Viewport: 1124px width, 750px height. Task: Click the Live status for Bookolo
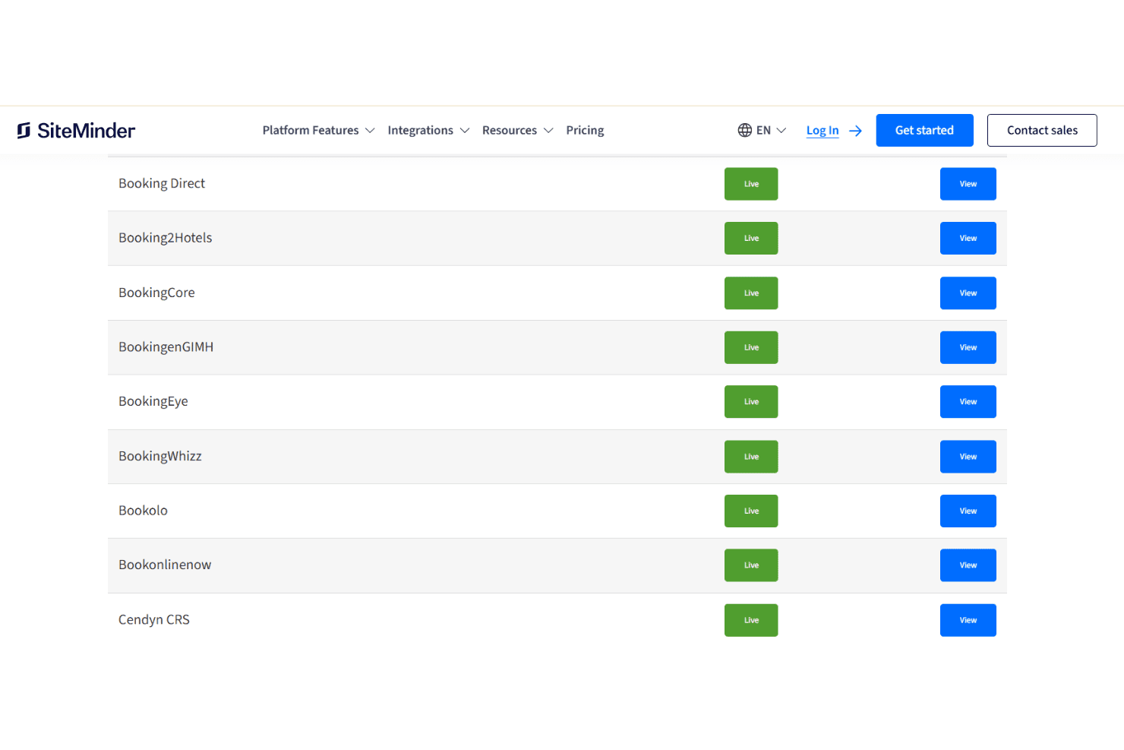pos(751,511)
